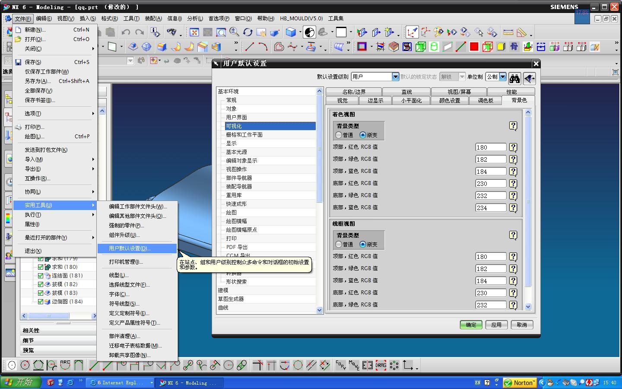Select the Pan hand tool

coord(261,32)
